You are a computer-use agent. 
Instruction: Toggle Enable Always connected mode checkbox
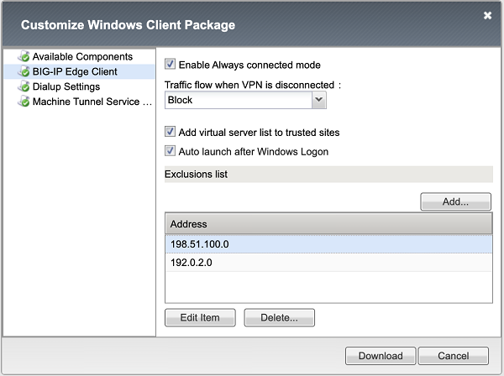point(170,65)
